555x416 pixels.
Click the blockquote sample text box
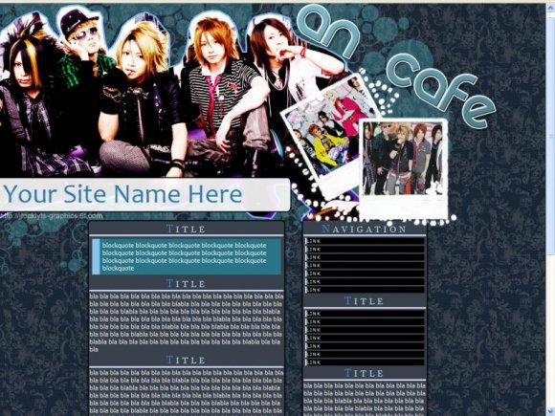(x=187, y=257)
